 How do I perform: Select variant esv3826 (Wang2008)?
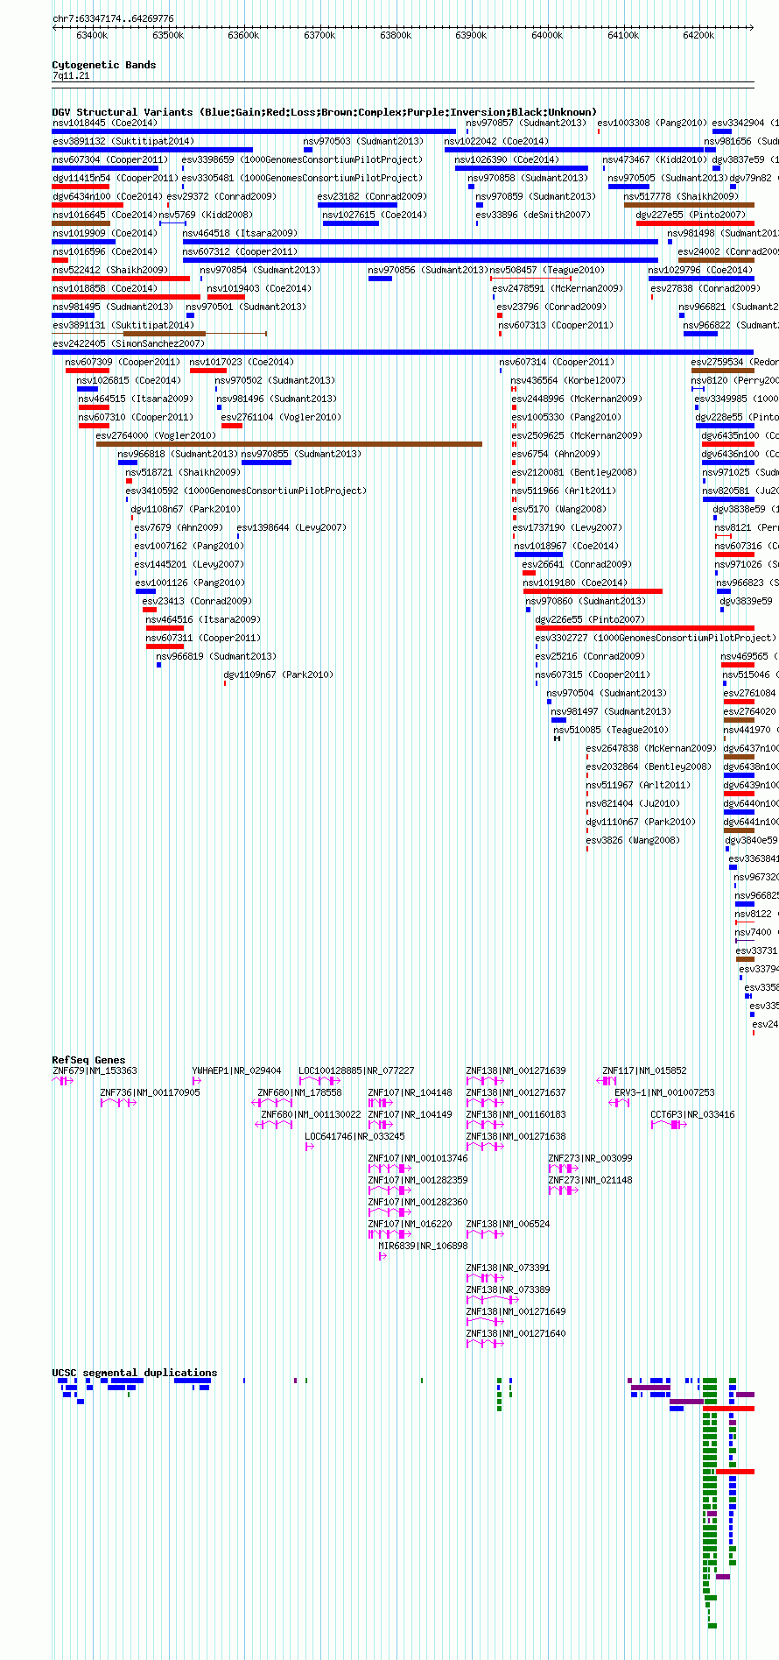click(631, 840)
